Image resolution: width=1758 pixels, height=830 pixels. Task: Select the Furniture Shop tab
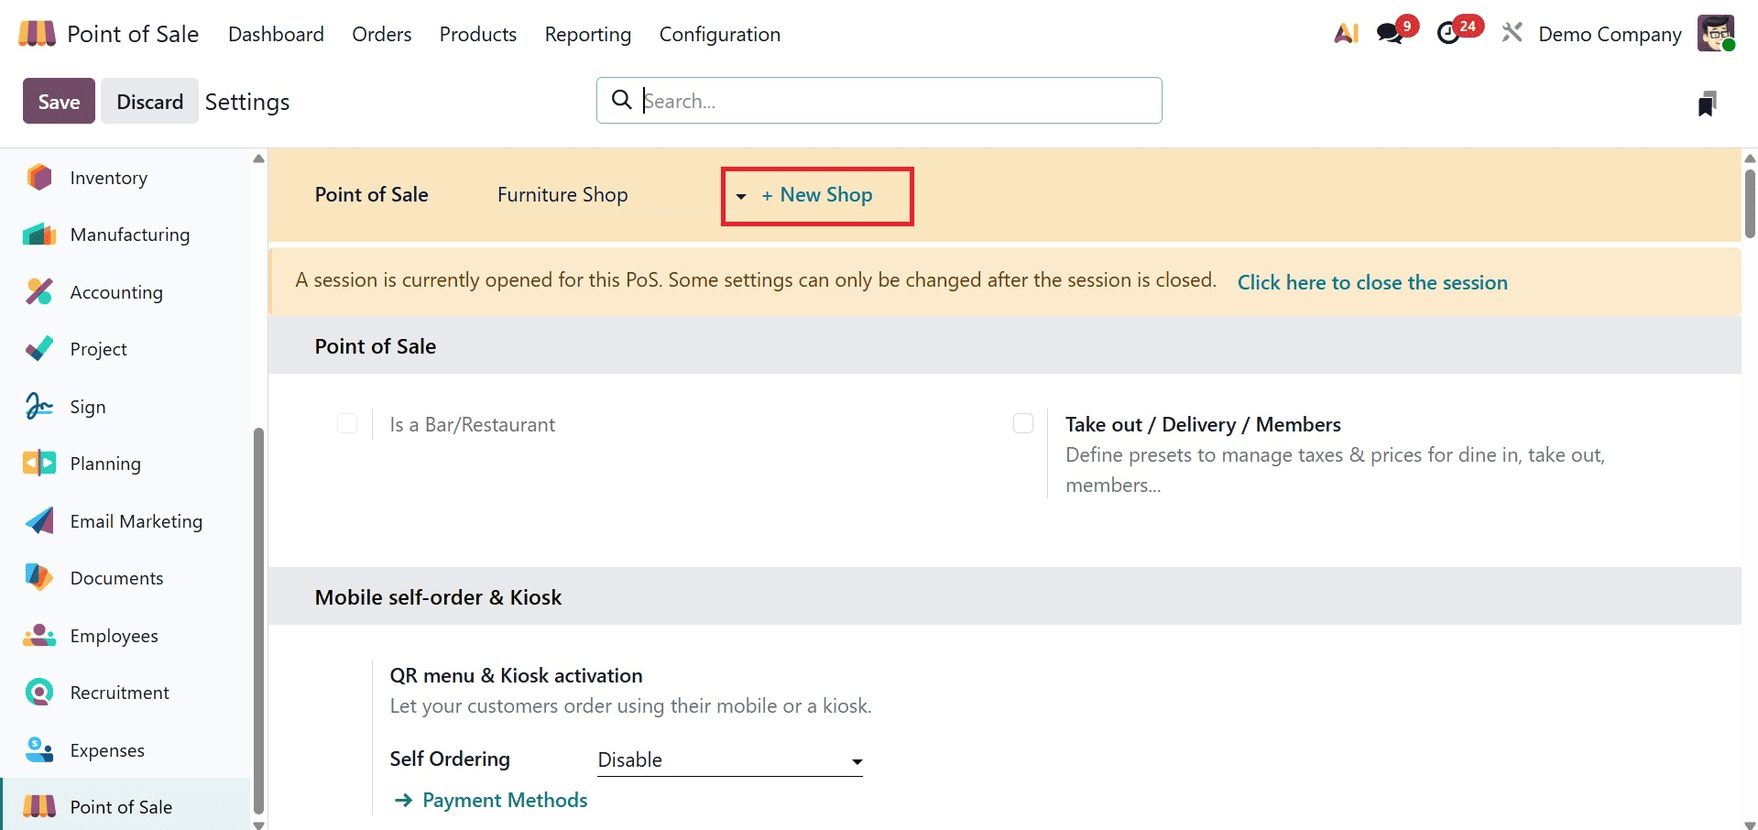[562, 194]
